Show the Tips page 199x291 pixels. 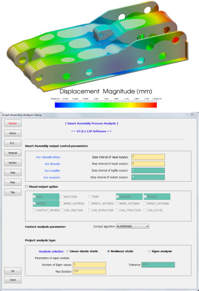pos(12,192)
